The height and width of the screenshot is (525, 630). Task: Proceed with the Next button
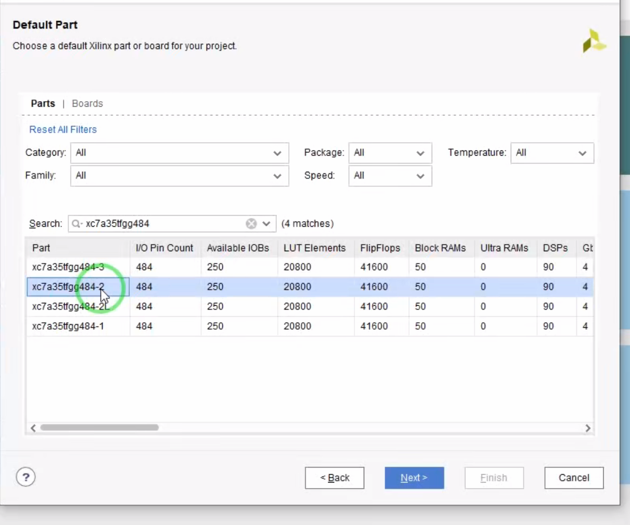coord(414,478)
